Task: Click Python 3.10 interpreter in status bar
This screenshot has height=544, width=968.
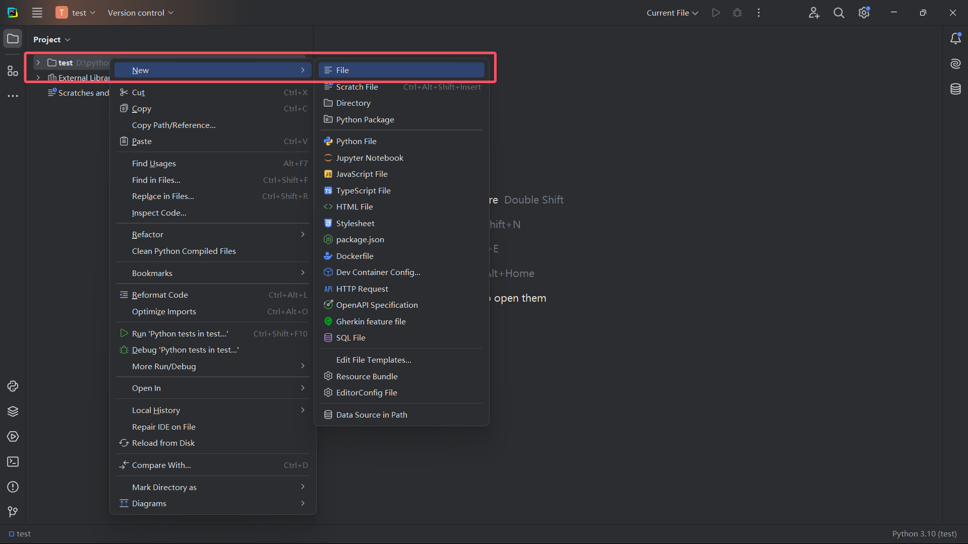Action: (x=924, y=534)
